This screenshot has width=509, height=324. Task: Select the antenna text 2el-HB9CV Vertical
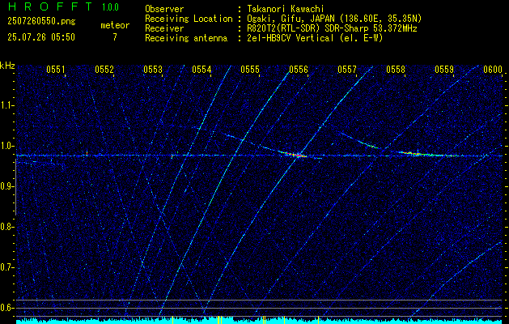click(290, 38)
